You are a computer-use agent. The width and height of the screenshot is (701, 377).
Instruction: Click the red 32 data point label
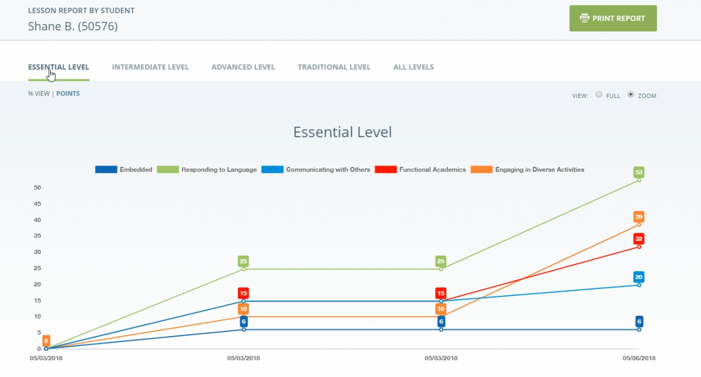[x=639, y=239]
